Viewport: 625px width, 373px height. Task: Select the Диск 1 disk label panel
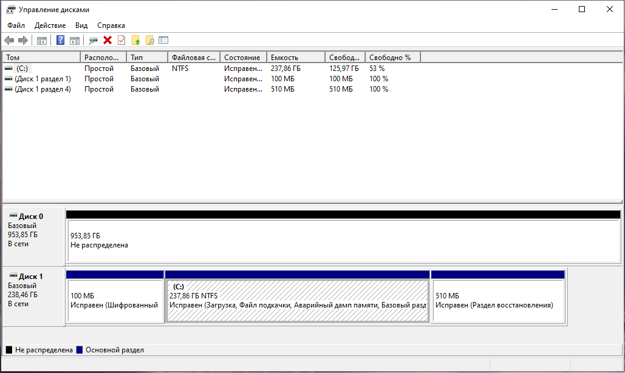point(33,297)
